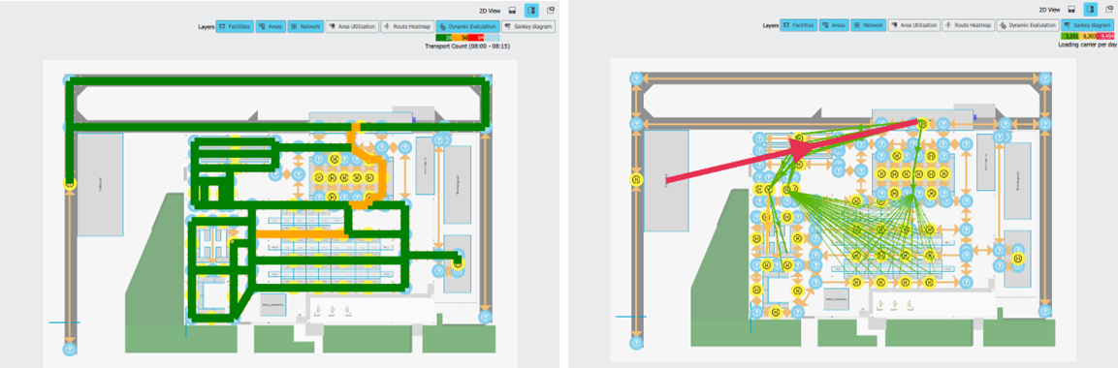Enable Dynamic Evaluation in Loading carrier view
The width and height of the screenshot is (1118, 368).
(1029, 25)
